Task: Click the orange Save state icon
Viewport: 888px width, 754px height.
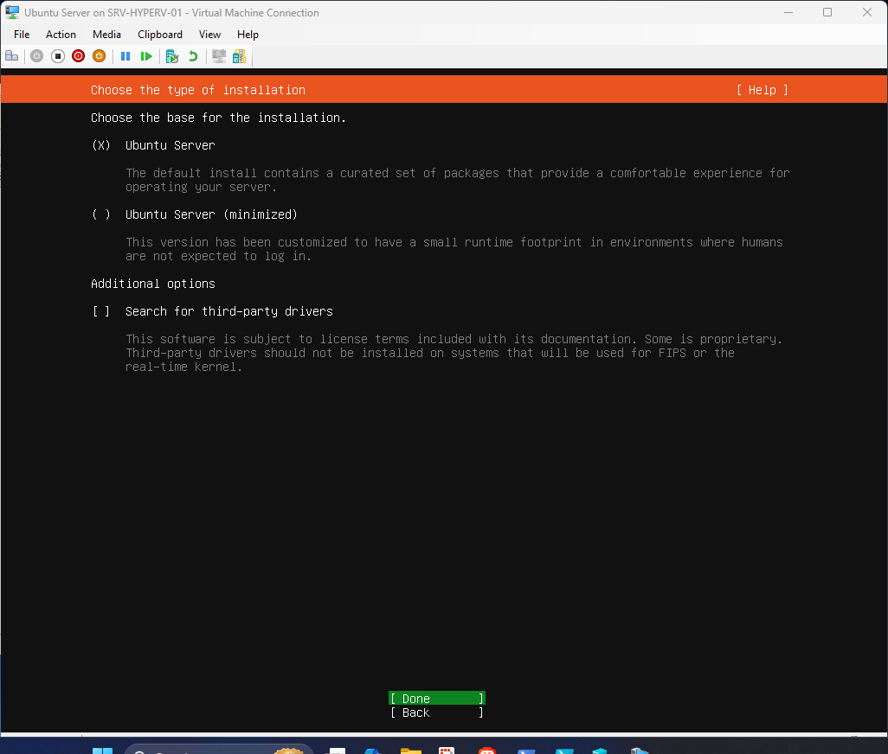Action: (x=99, y=55)
